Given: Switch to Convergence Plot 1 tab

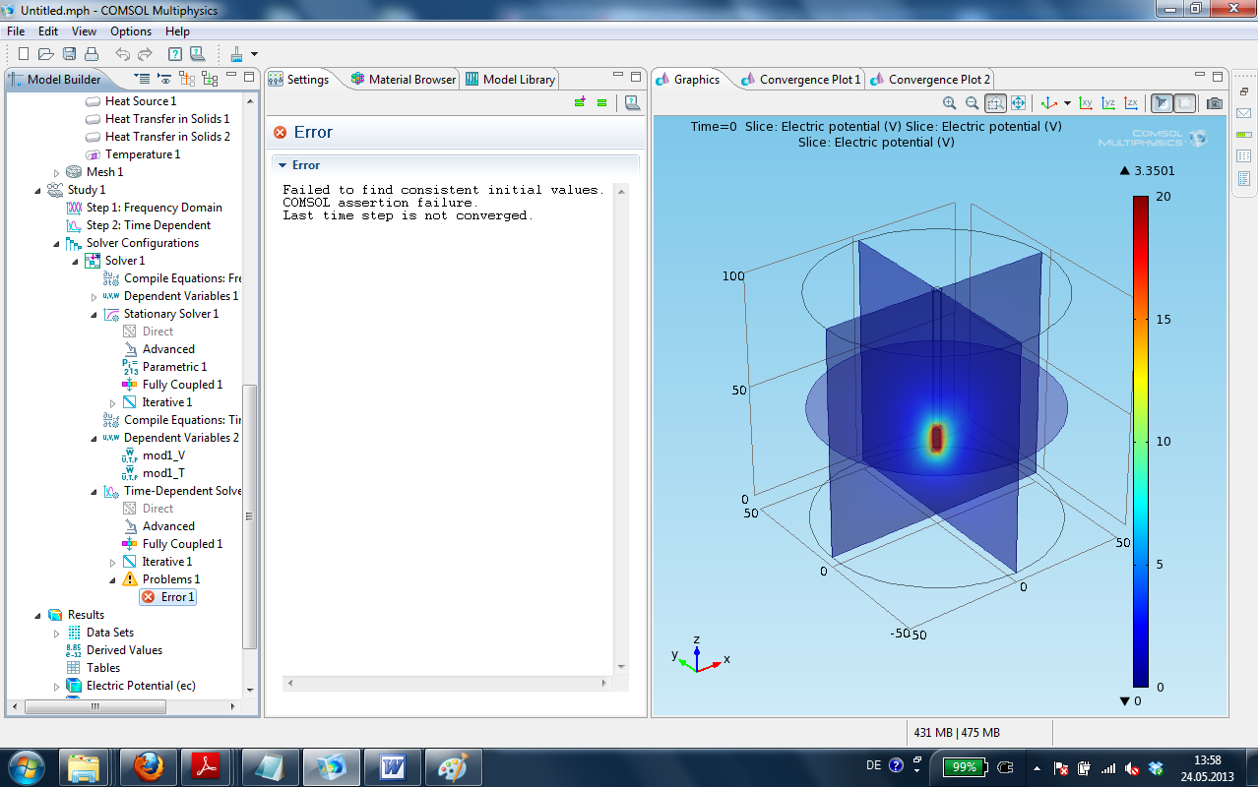Looking at the screenshot, I should pyautogui.click(x=809, y=80).
